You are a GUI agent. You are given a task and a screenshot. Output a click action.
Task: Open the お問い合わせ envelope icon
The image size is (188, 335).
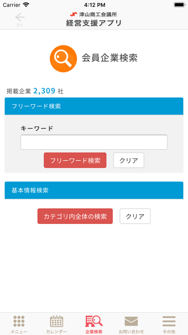coord(131,322)
